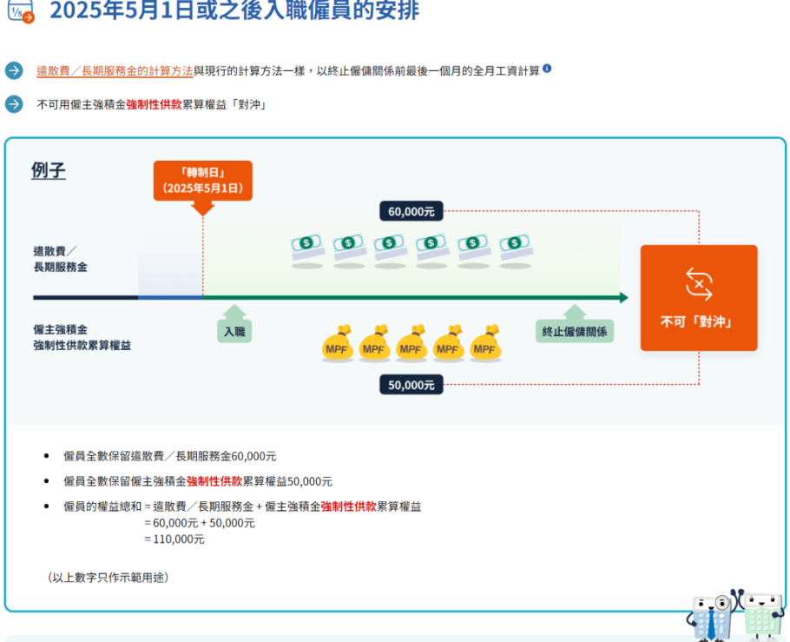Click the leftmost MPF money bag icon
Image resolution: width=790 pixels, height=642 pixels.
(338, 344)
